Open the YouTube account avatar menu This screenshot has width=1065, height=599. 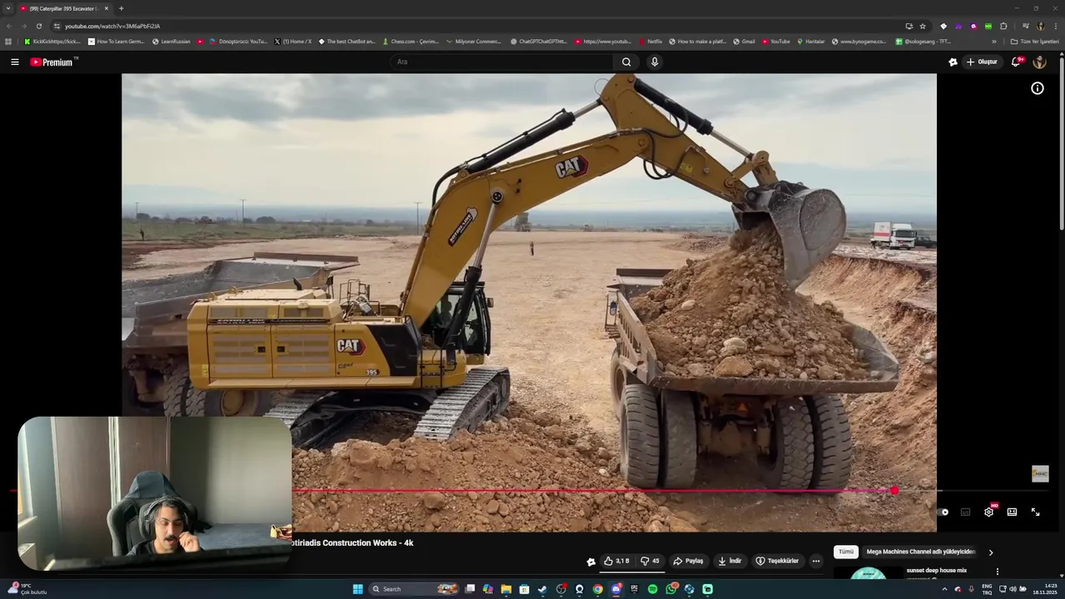1039,62
